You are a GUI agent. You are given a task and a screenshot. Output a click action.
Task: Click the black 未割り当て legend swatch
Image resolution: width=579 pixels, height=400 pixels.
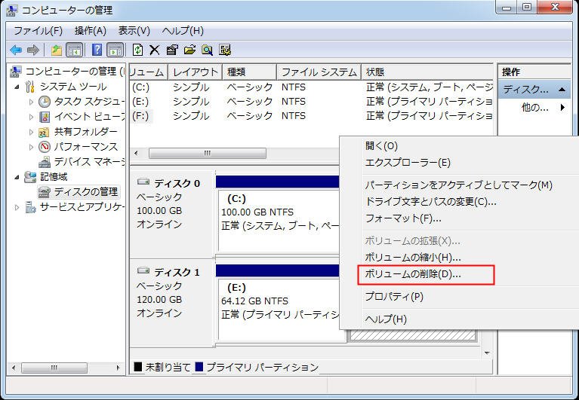[137, 367]
